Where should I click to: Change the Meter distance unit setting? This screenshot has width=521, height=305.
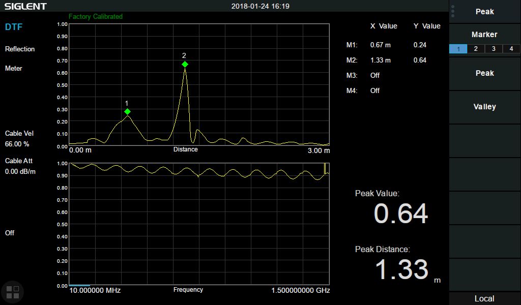14,68
